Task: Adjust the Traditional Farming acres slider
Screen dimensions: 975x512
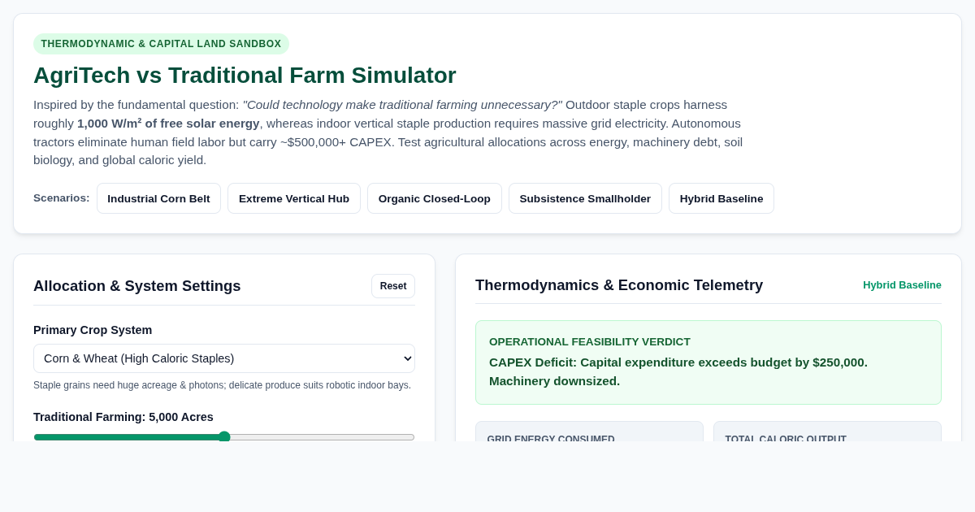Action: click(224, 436)
